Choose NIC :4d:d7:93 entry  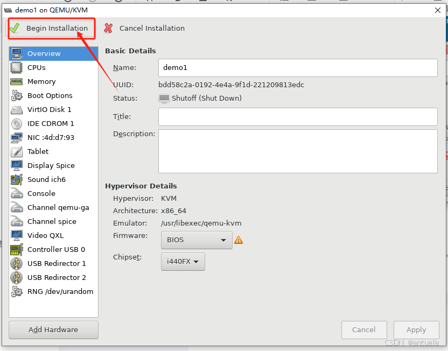(53, 137)
